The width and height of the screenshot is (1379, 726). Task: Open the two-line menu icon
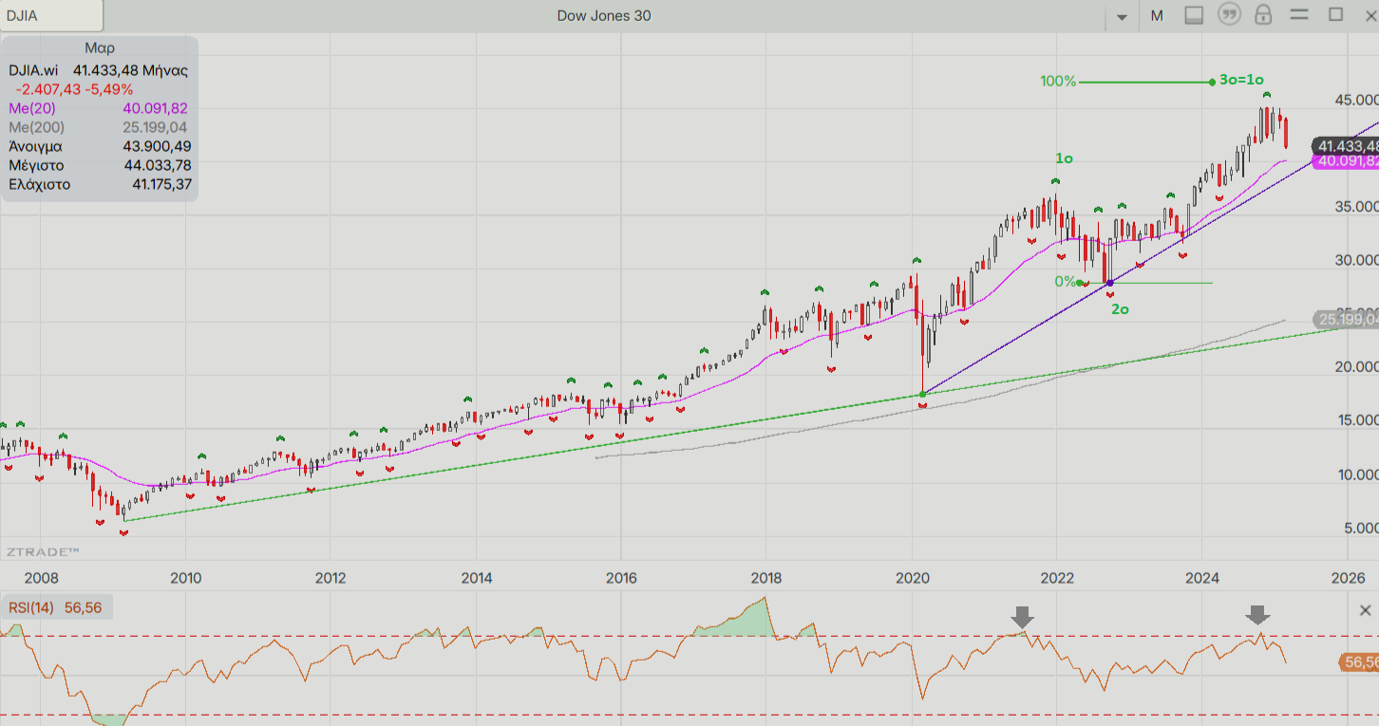1299,15
